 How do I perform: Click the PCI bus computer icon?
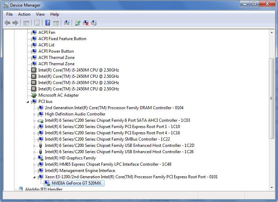[x=34, y=102]
